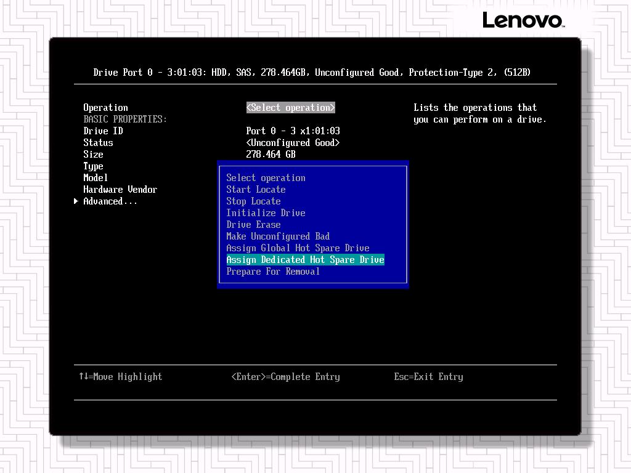This screenshot has height=473, width=631.
Task: Select highlighted Assign Dedicated Hot Spare Drive
Action: pyautogui.click(x=305, y=260)
